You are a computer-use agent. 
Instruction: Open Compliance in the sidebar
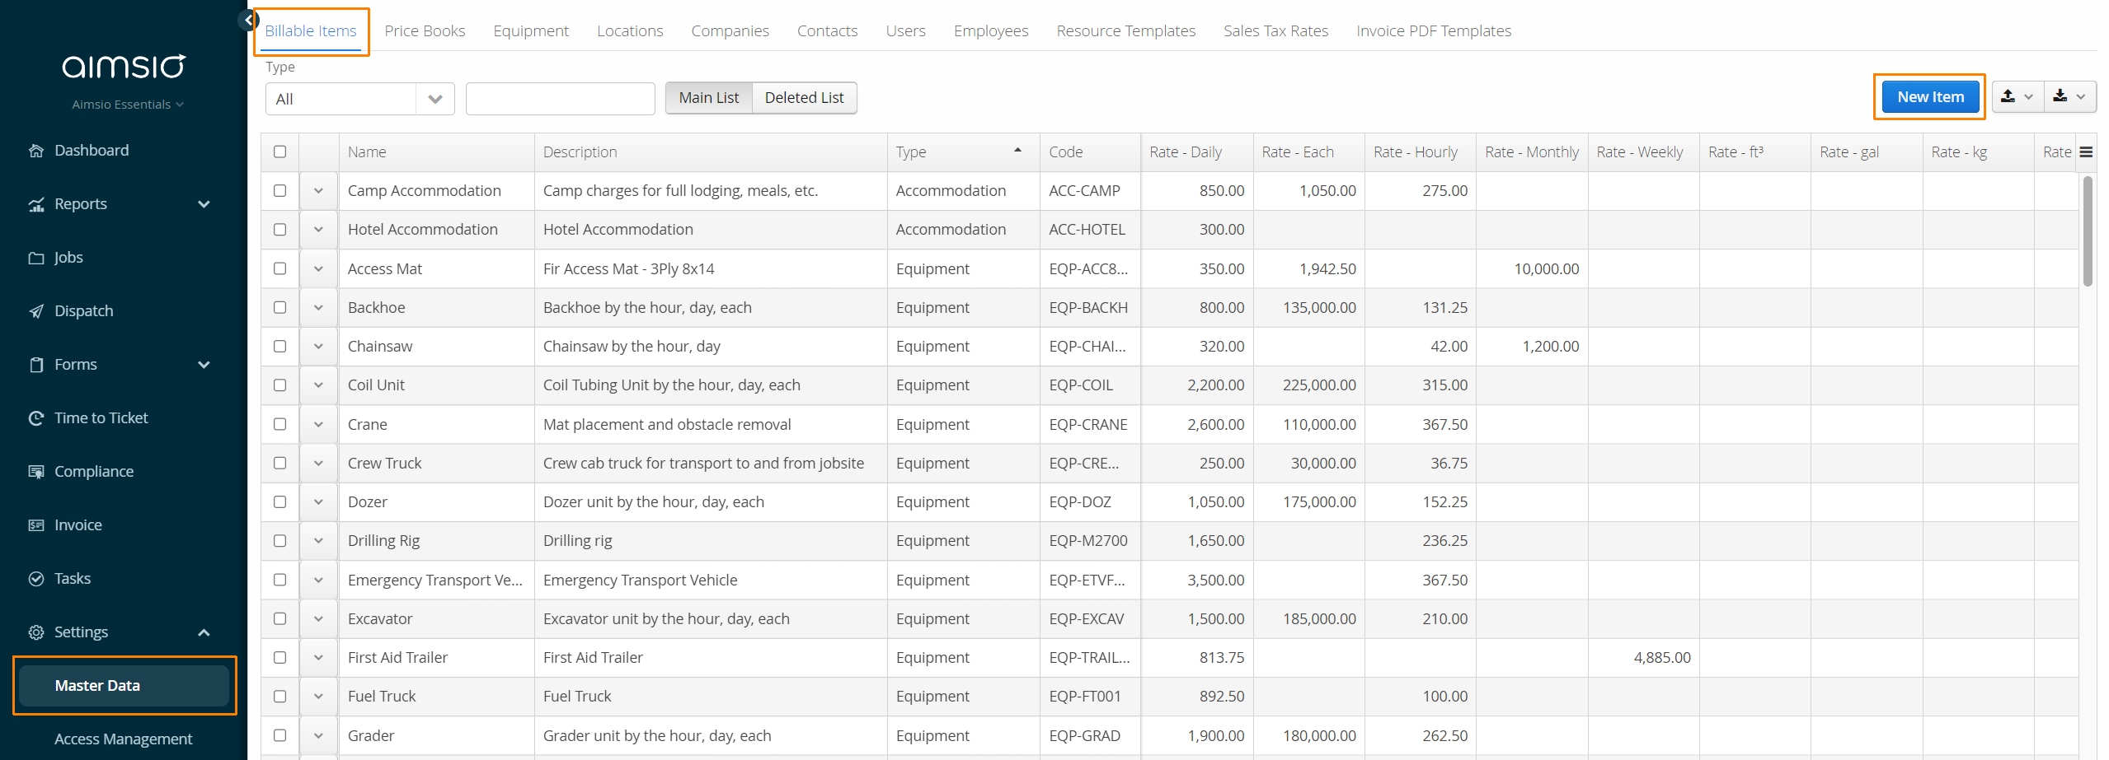93,472
